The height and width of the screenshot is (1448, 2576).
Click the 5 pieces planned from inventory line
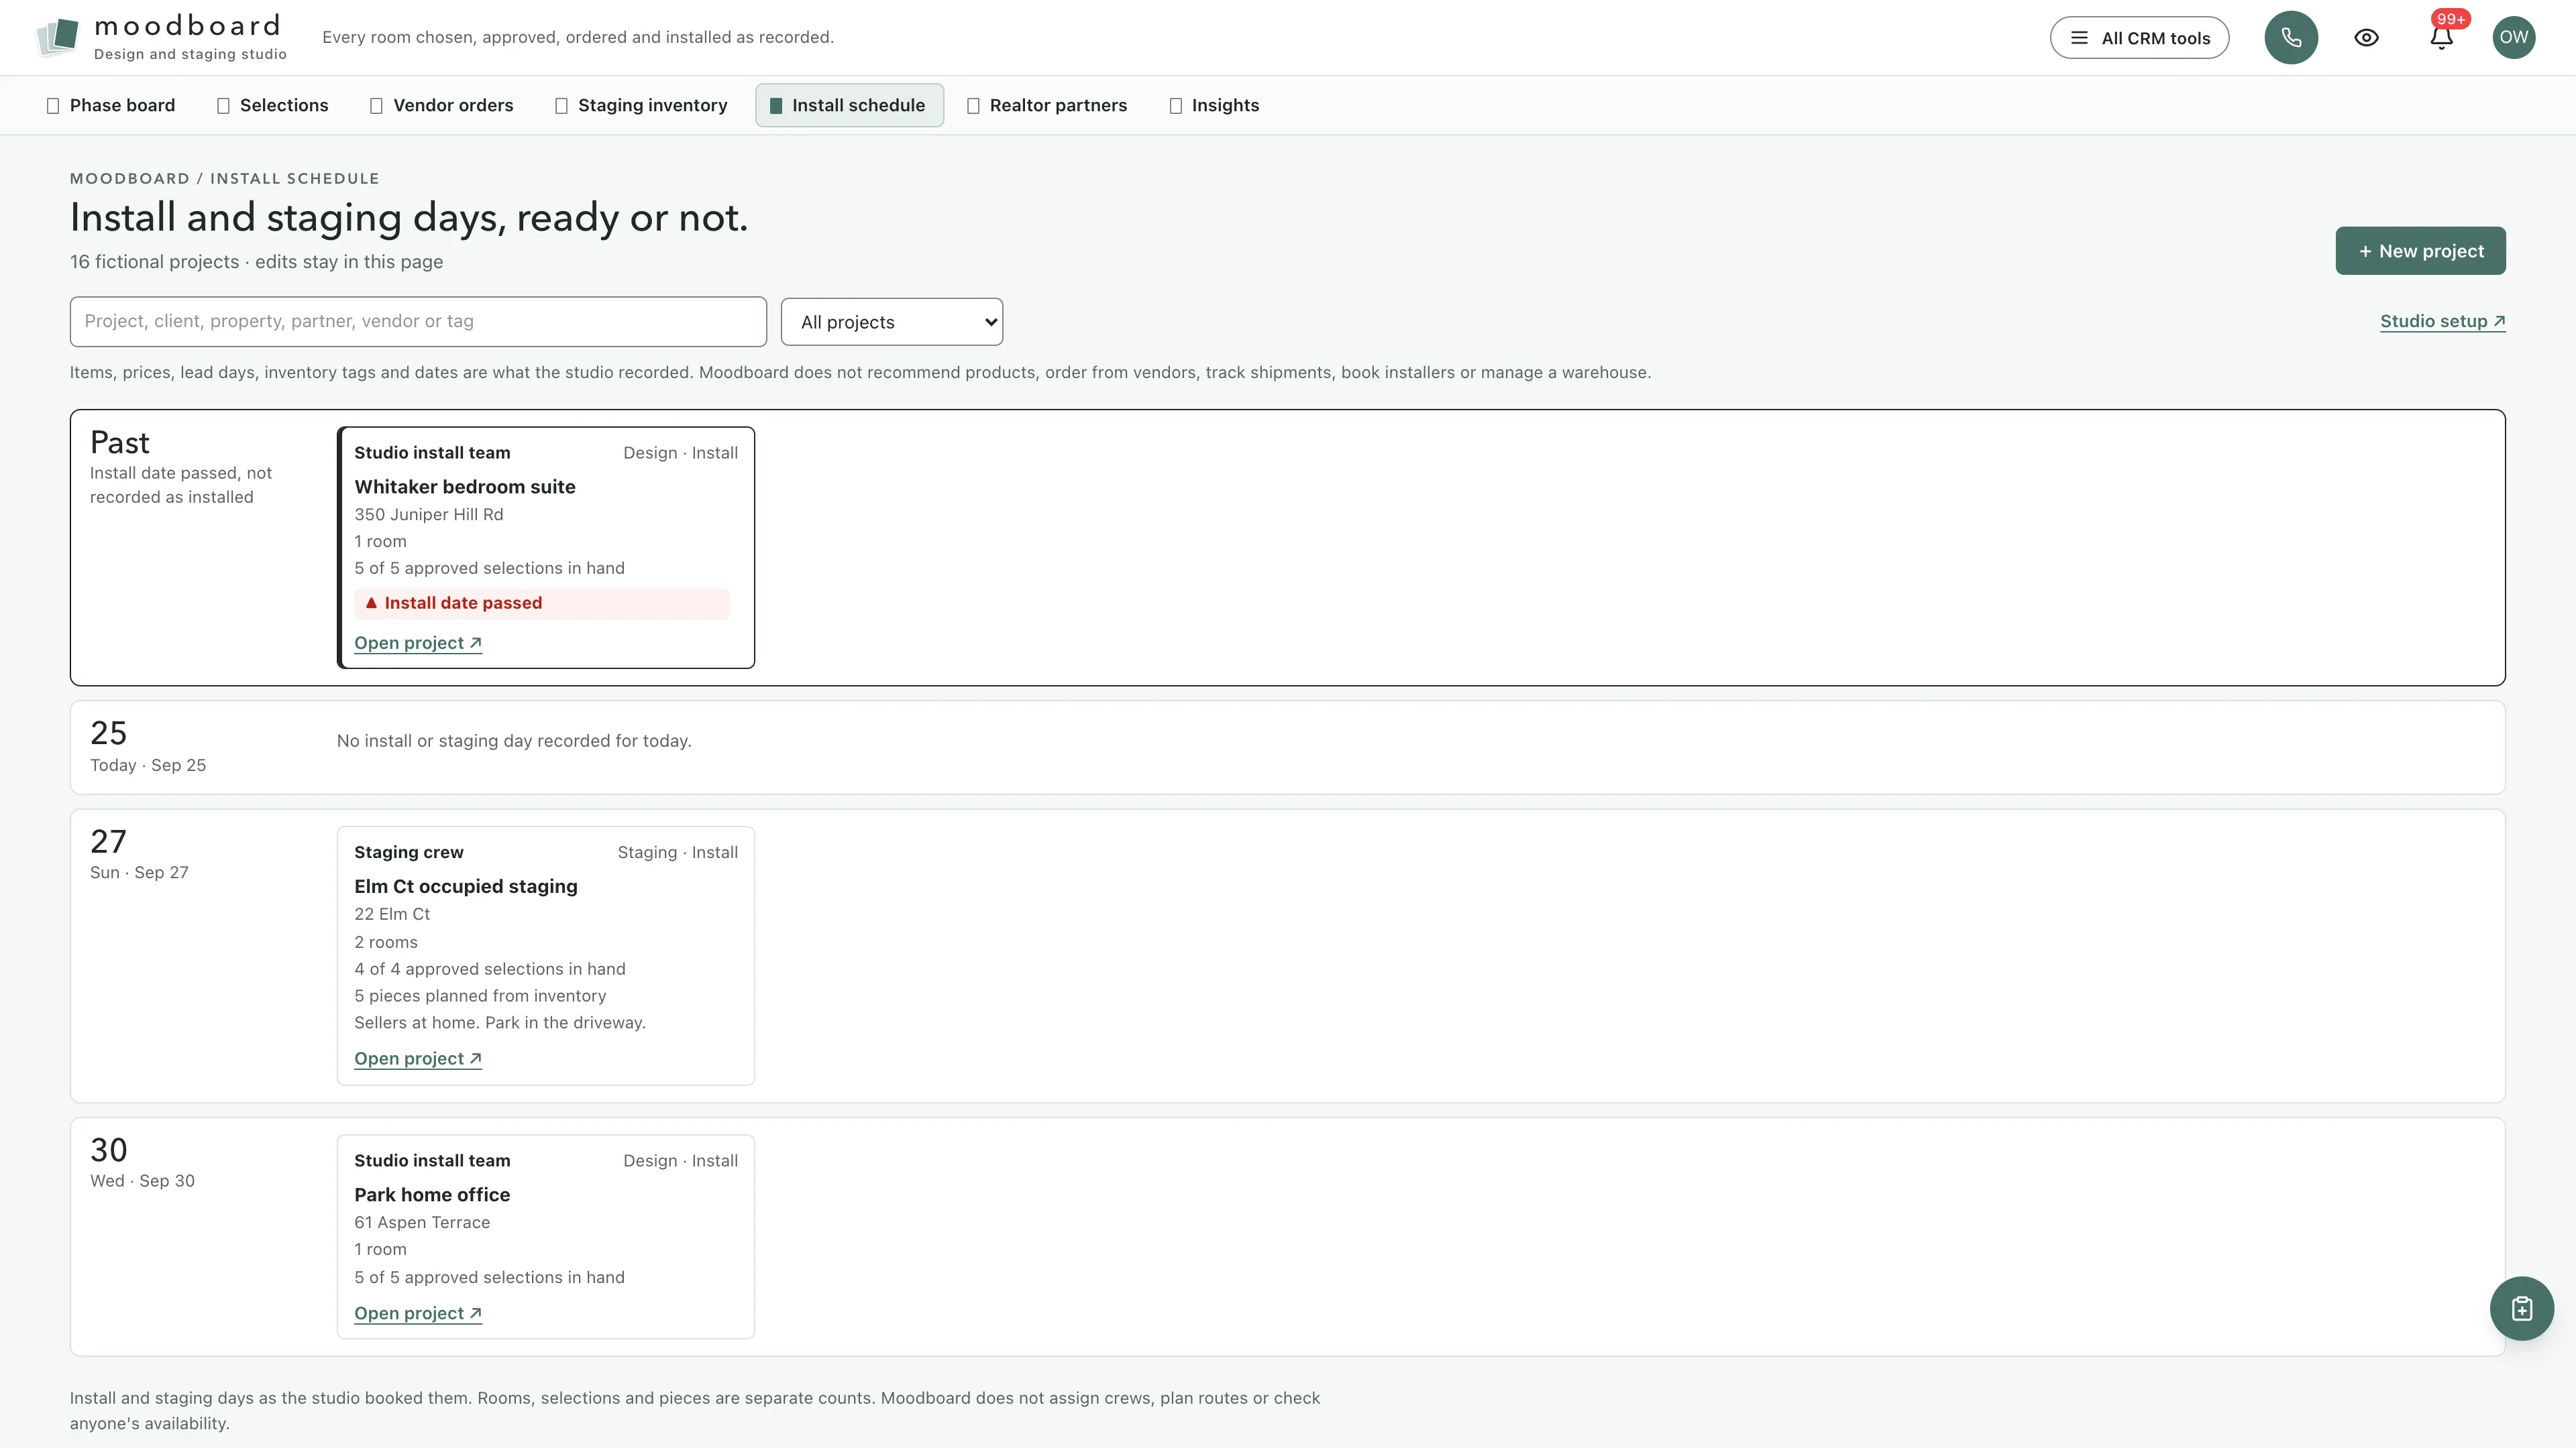coord(480,995)
